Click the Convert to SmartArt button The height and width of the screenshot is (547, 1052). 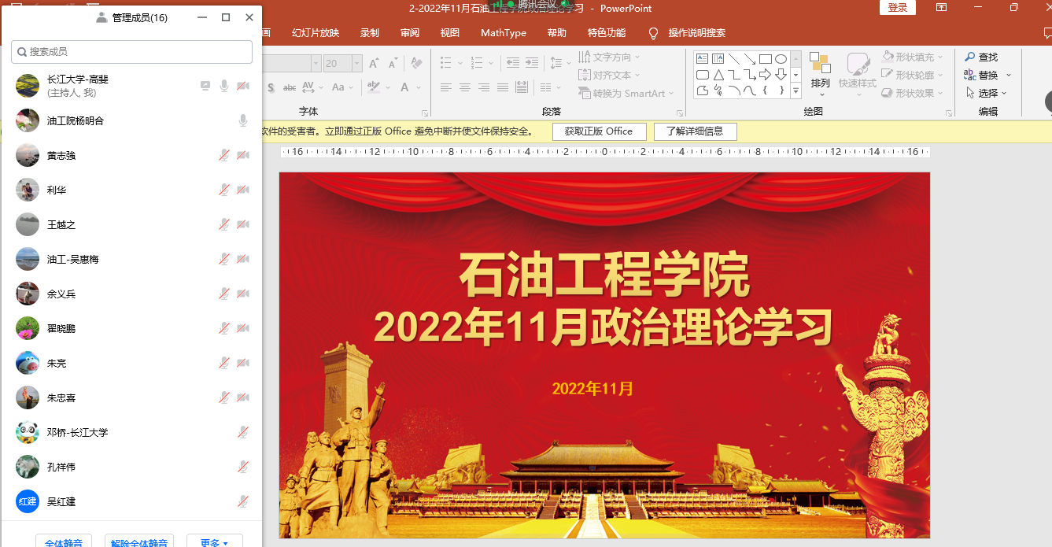[x=626, y=93]
